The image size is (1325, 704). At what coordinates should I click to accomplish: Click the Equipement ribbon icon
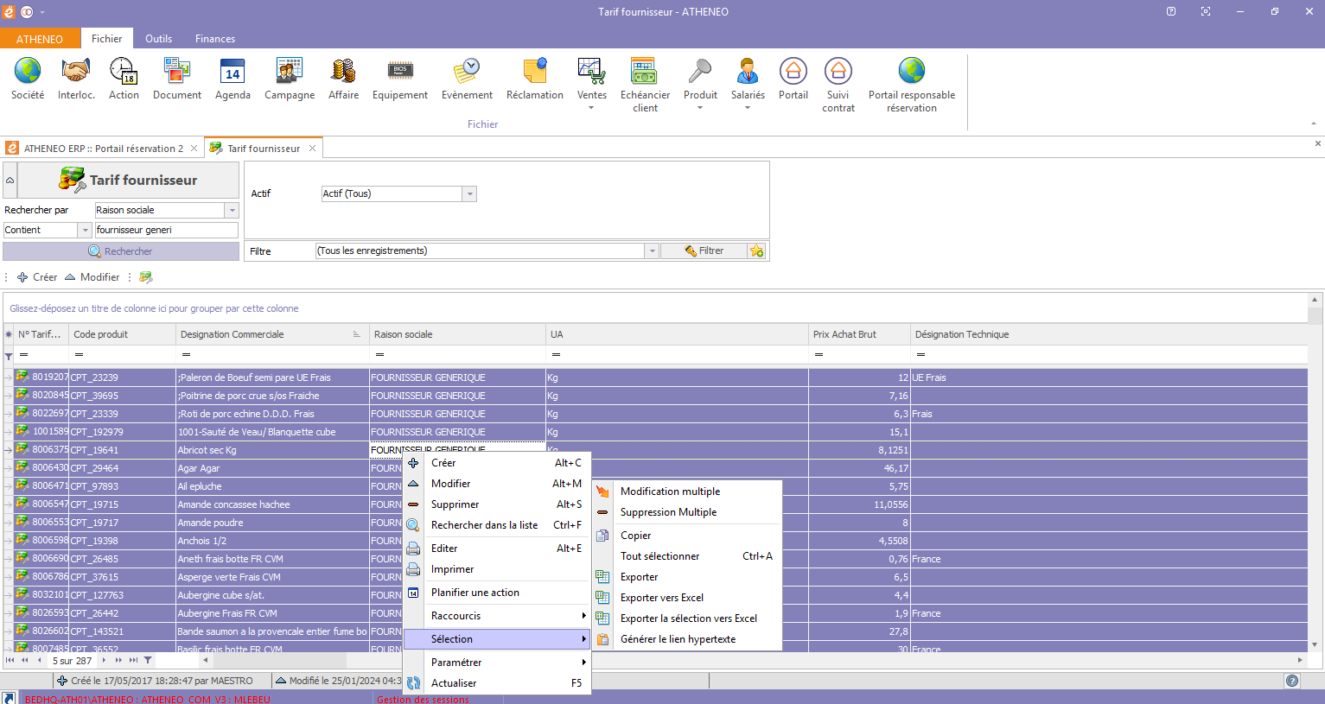pos(399,72)
